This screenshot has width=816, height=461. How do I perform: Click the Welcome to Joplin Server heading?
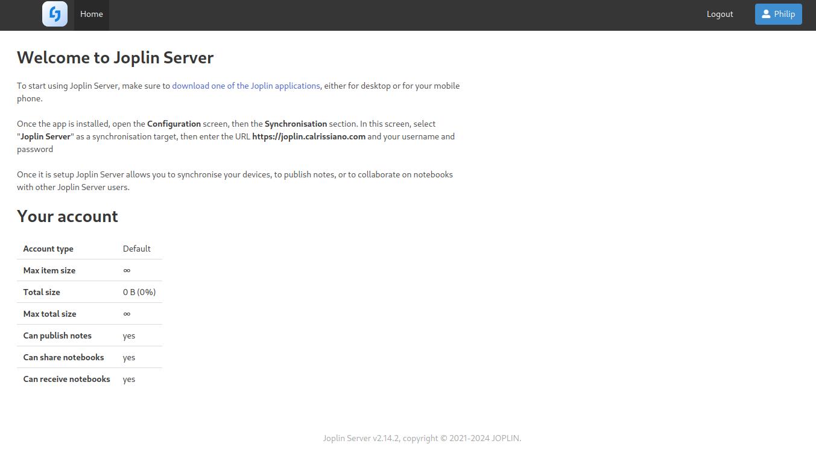115,57
